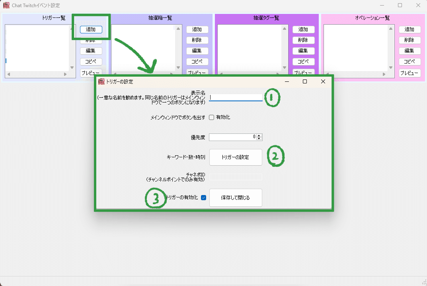Click プレビュー in the 抽選箱一覧 panel

[197, 73]
